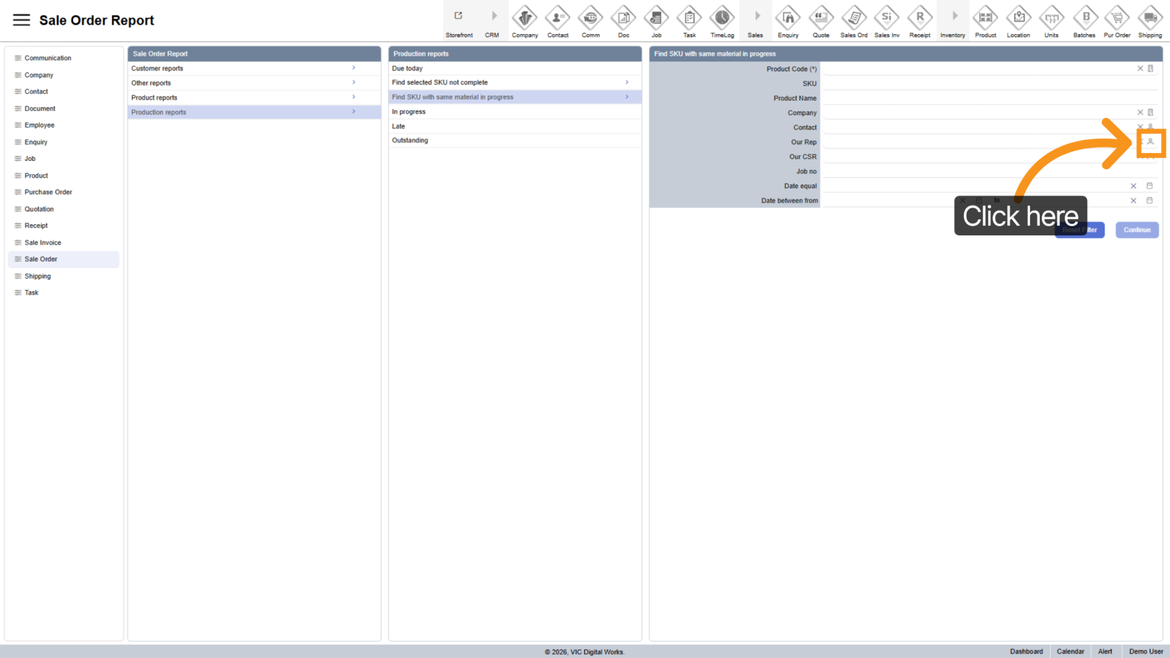Select Quotation in the sidebar

[63, 209]
